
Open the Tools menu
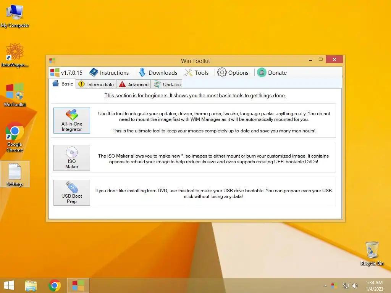point(197,73)
